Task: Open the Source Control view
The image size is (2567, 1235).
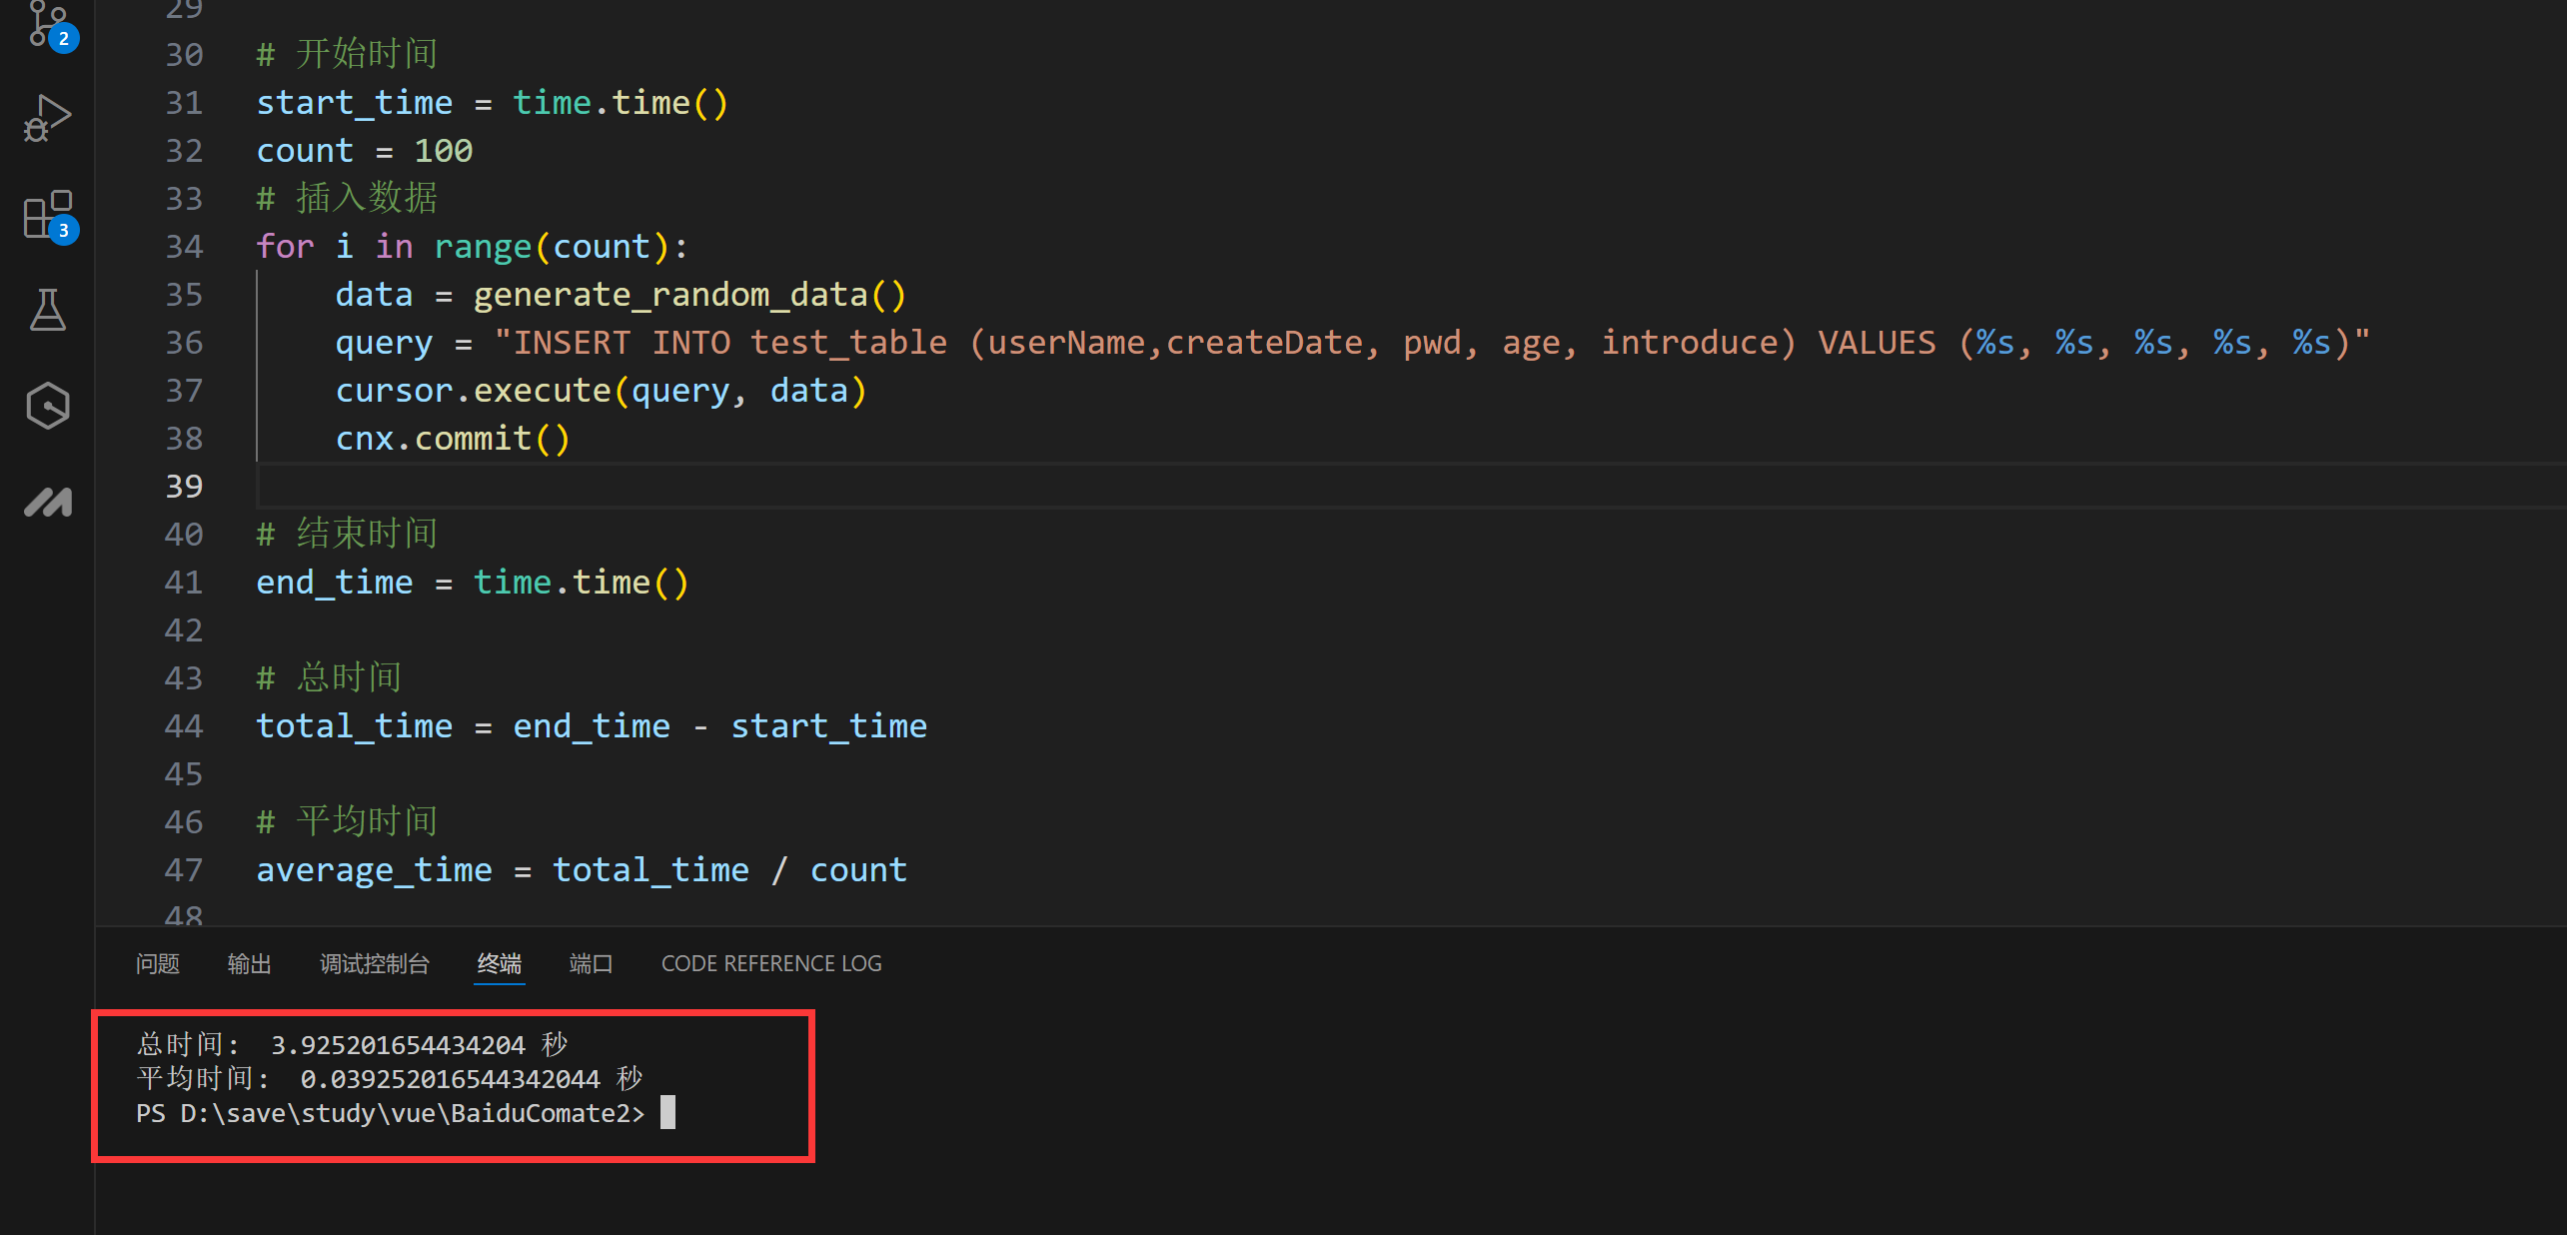Action: click(x=47, y=24)
